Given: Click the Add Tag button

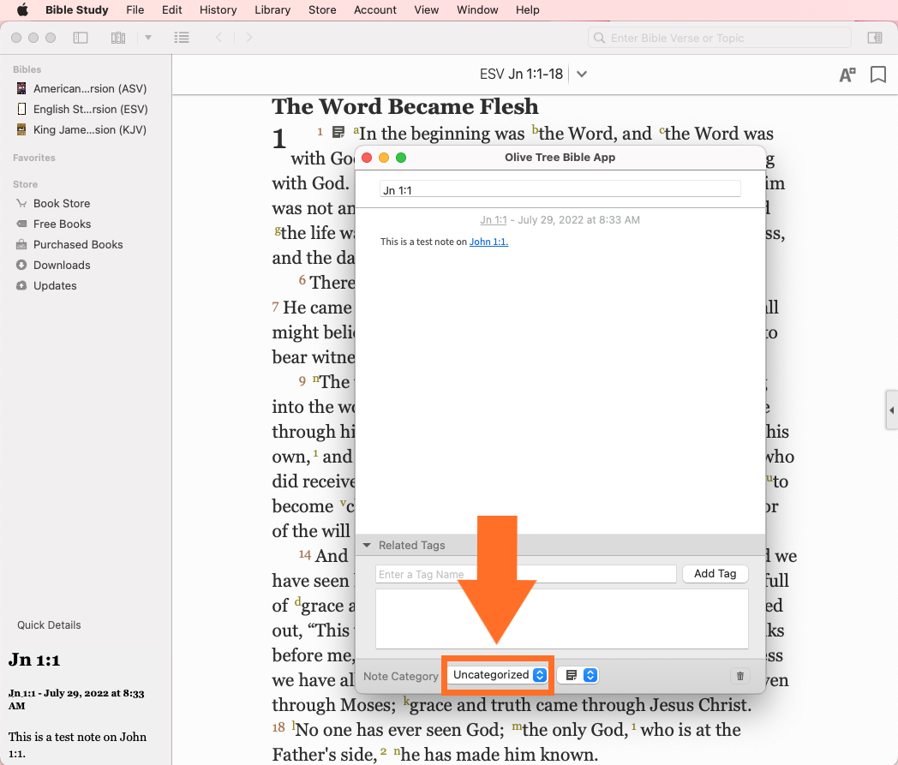Looking at the screenshot, I should pyautogui.click(x=715, y=574).
